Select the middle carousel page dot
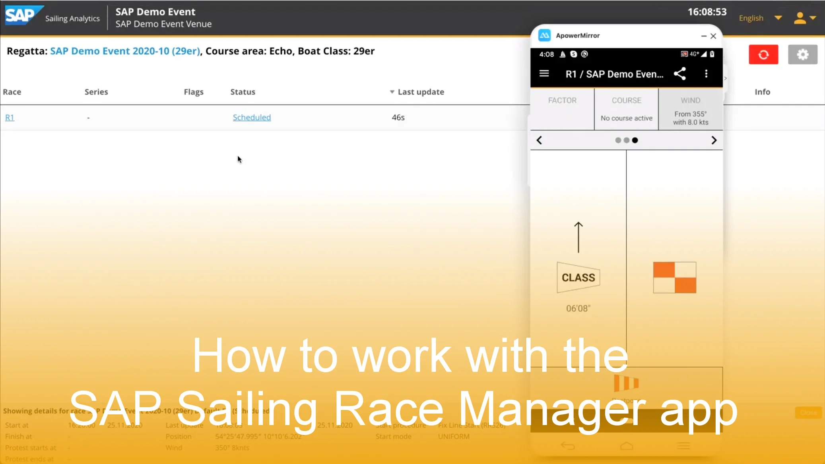The height and width of the screenshot is (464, 825). pyautogui.click(x=627, y=140)
